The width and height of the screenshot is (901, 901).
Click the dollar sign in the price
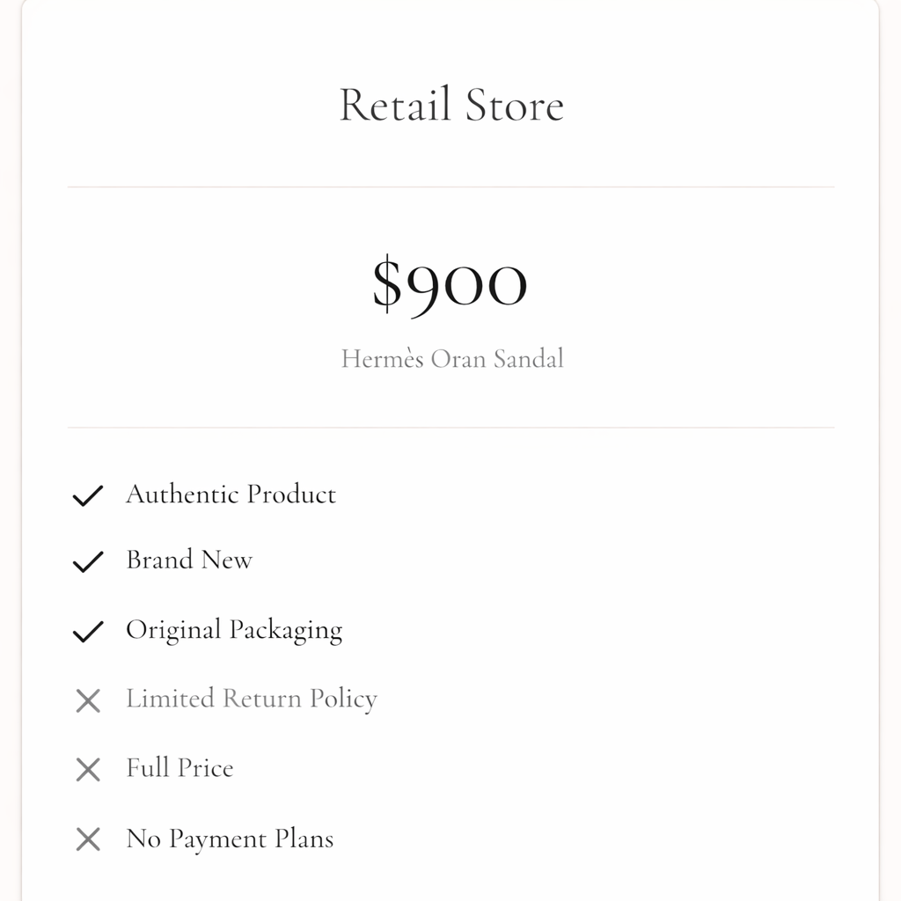pos(385,283)
